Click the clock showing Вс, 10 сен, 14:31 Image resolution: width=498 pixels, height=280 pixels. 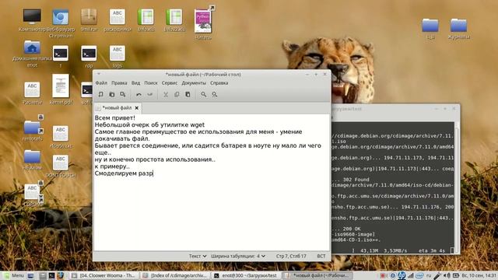pos(479,275)
